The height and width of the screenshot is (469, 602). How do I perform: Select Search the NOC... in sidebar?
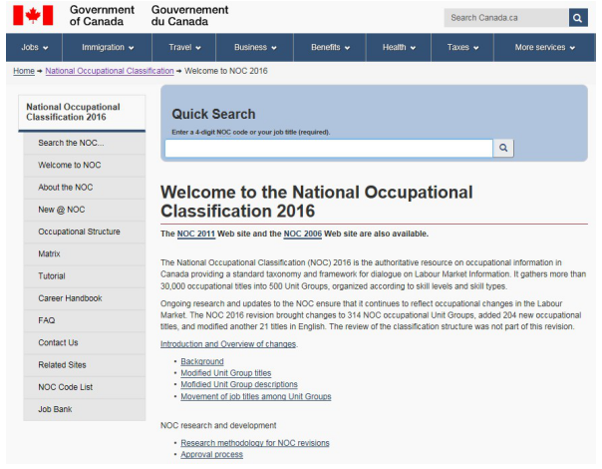85,143
